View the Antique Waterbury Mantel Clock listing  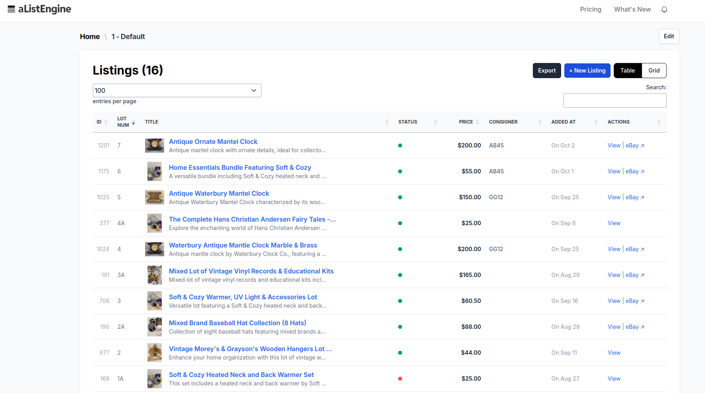[x=614, y=197]
